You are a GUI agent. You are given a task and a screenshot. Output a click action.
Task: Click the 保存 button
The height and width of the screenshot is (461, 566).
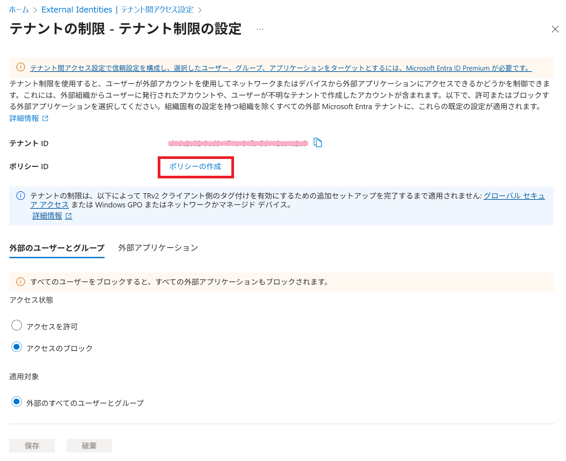tap(32, 446)
